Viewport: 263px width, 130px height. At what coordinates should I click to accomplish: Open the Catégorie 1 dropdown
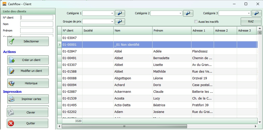112,13
